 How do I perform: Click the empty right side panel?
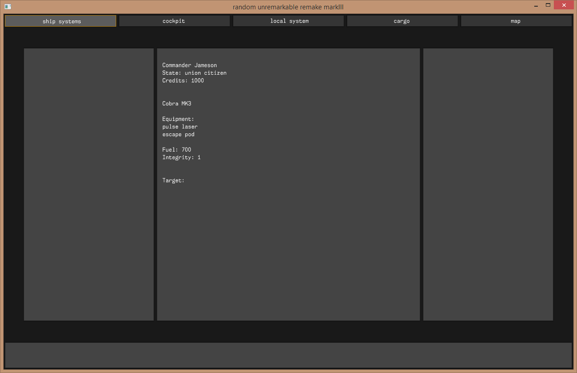pos(488,184)
